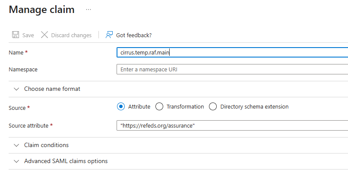Select Directory schema extension radio option
This screenshot has width=348, height=189.
tap(213, 106)
